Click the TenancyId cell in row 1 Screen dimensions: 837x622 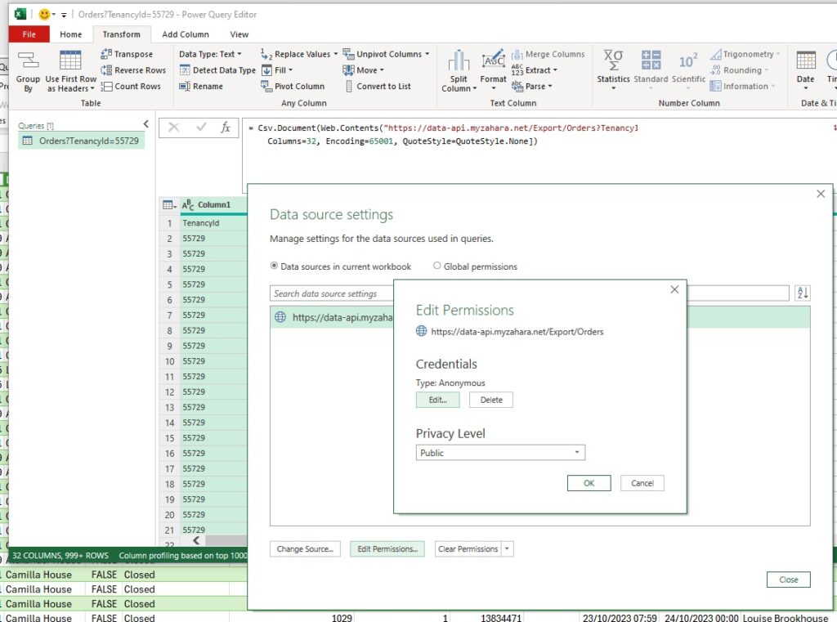click(213, 223)
